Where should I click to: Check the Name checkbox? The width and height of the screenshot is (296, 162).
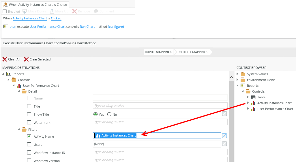click(x=29, y=98)
